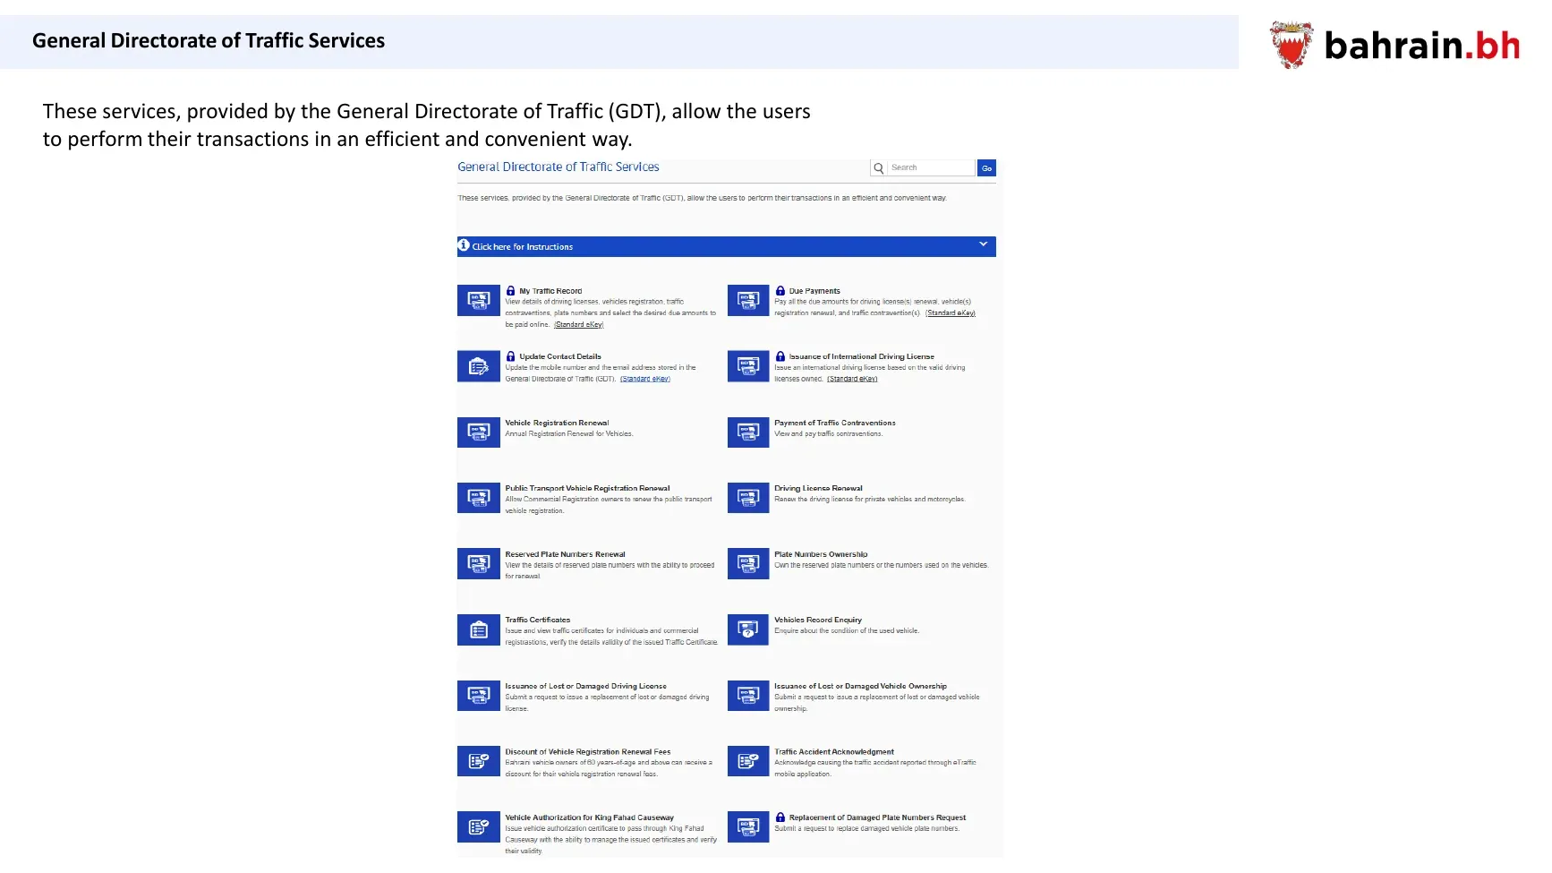Click the Due Payments service icon

(x=748, y=301)
